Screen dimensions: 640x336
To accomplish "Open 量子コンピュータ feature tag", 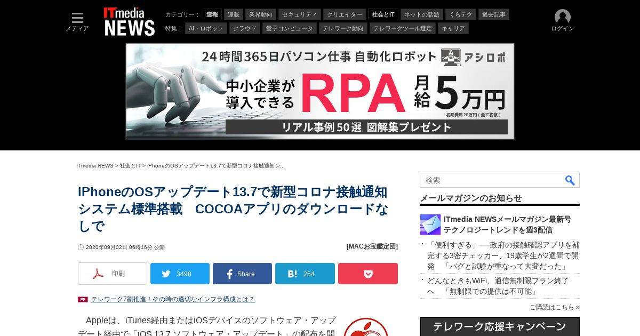I will (x=290, y=28).
